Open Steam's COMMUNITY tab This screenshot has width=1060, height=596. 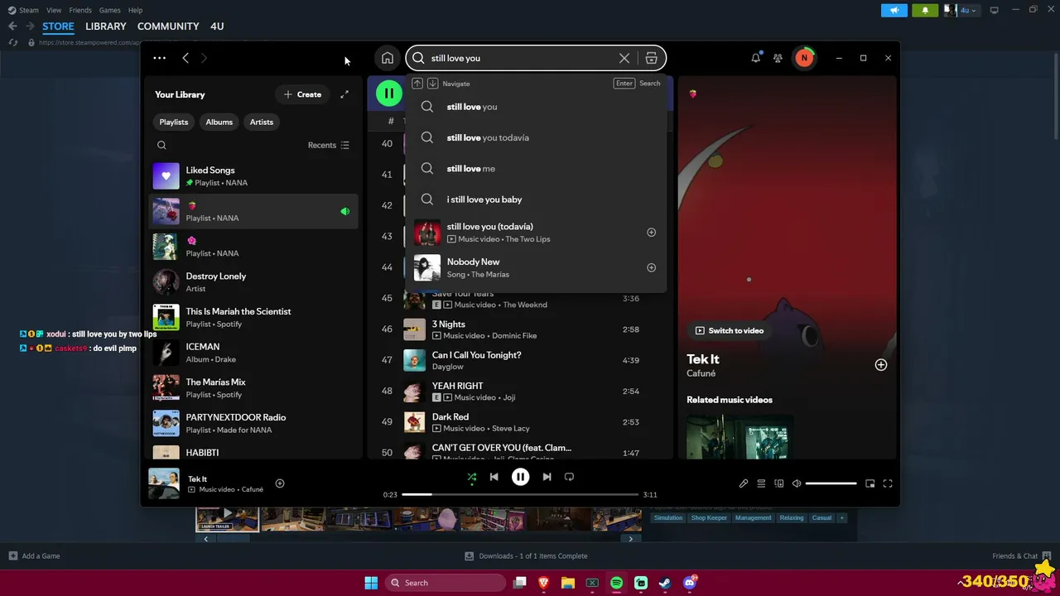click(x=168, y=26)
